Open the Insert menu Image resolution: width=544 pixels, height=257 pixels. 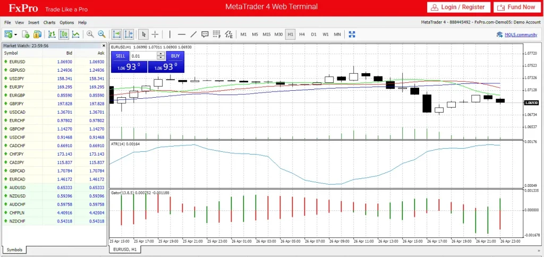click(x=33, y=22)
